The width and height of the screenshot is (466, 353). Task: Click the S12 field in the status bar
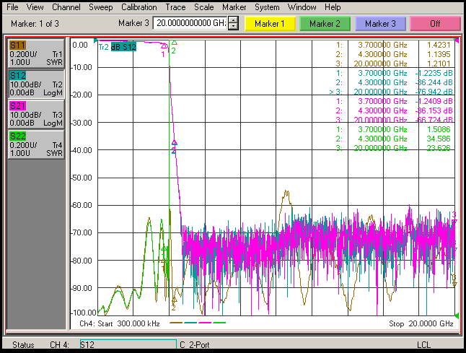(x=127, y=345)
